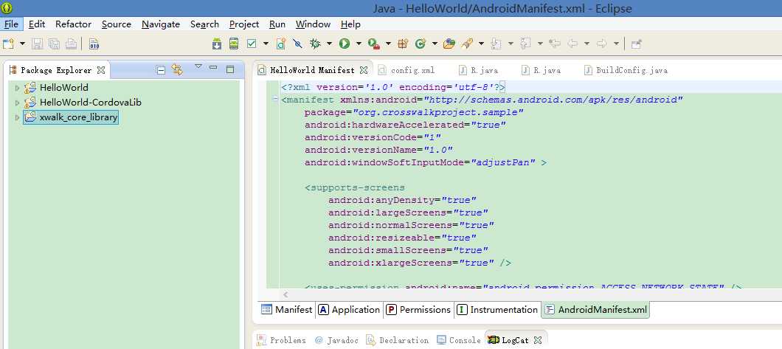This screenshot has width=782, height=349.
Task: Click the New Java Class icon
Action: [420, 44]
